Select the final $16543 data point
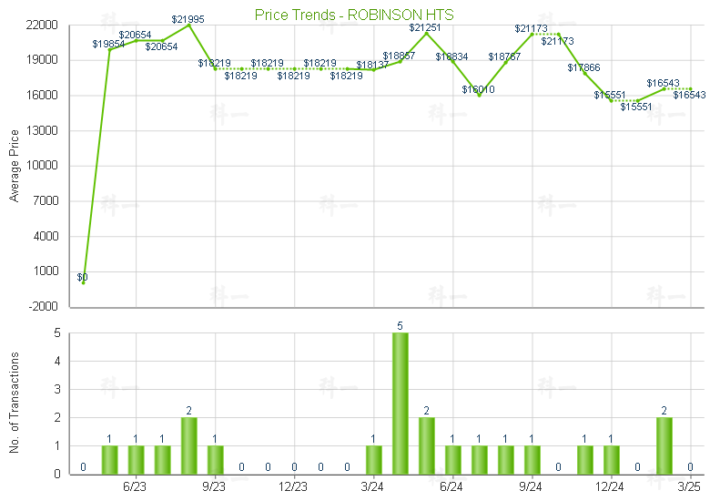 coord(691,88)
